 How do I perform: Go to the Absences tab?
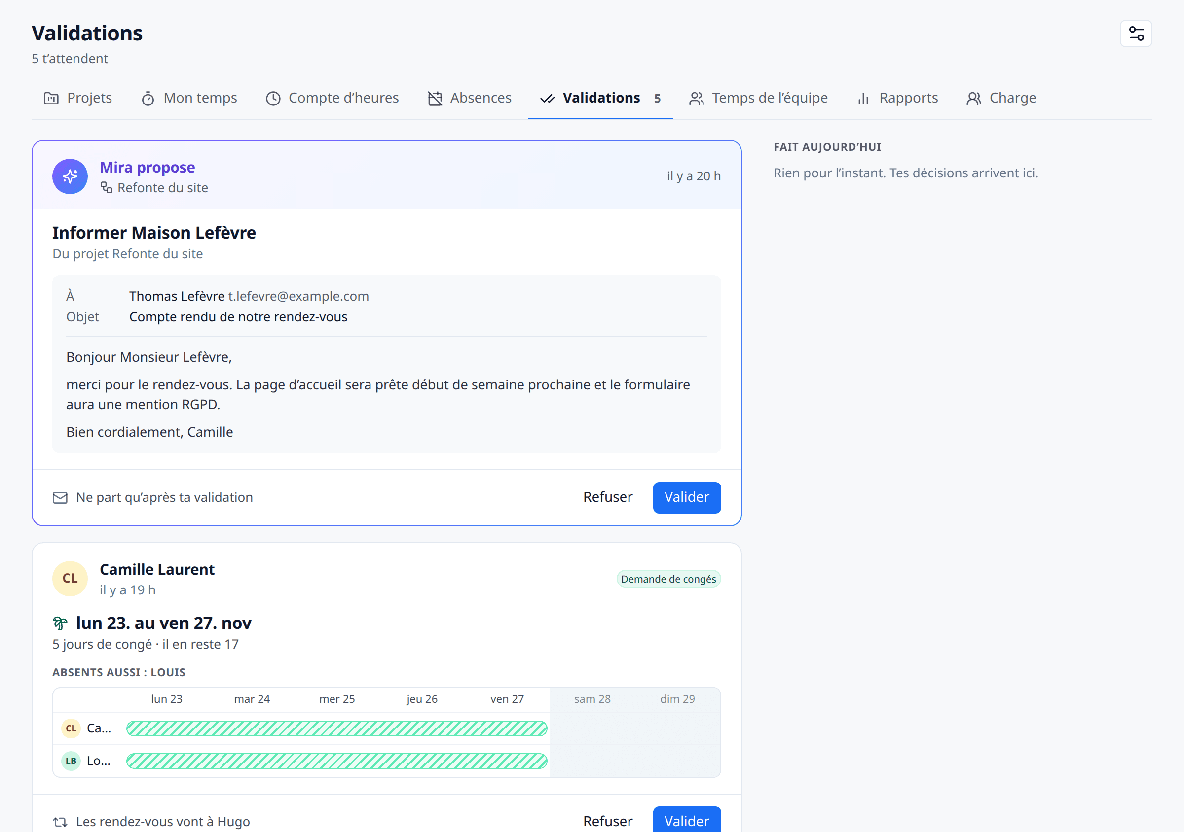470,98
